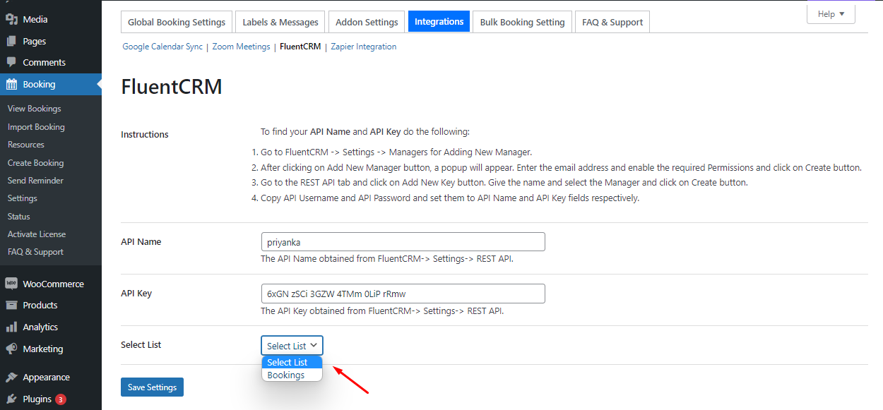Screen dimensions: 883x410
Task: Click the API Name label
Action: pos(141,242)
